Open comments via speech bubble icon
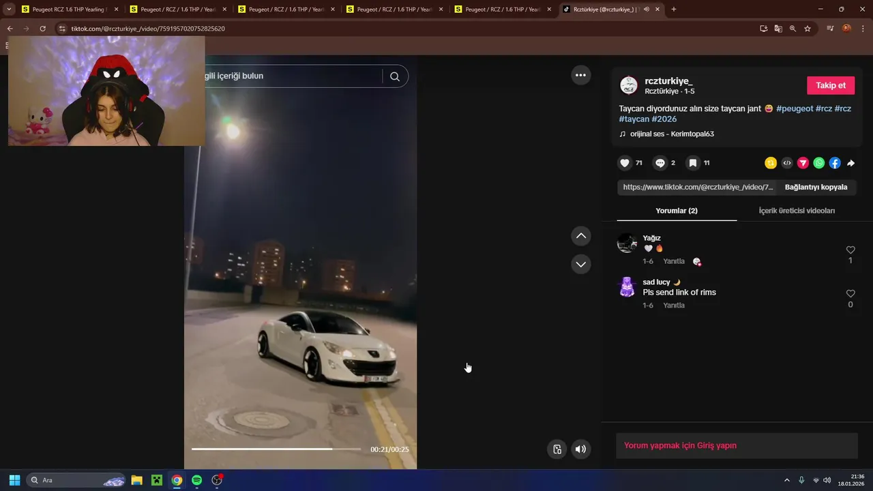The image size is (873, 491). pyautogui.click(x=660, y=163)
